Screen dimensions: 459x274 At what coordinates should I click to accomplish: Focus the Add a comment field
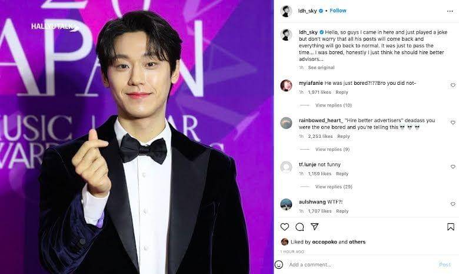point(361,265)
